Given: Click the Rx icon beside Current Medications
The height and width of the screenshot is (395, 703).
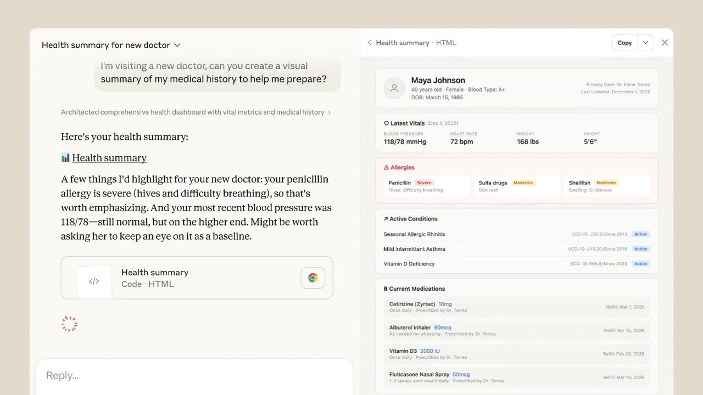Looking at the screenshot, I should tap(386, 289).
